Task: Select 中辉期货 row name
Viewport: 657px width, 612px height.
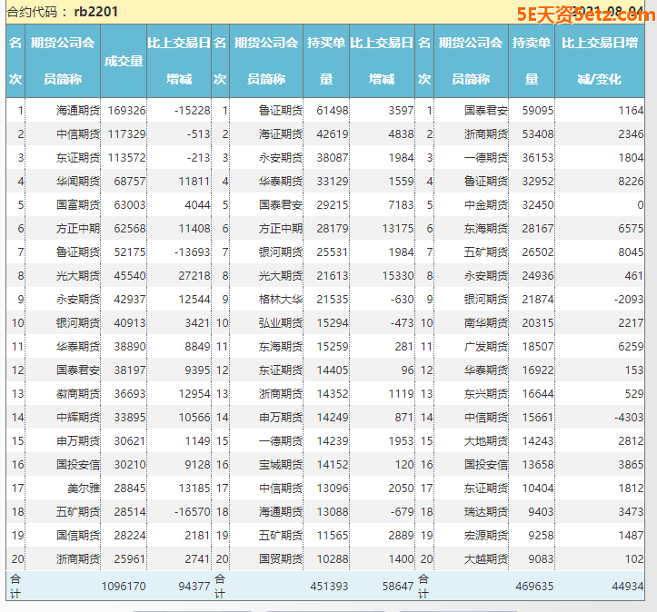Action: click(78, 418)
